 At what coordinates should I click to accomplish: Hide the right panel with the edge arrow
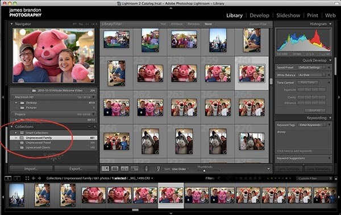pyautogui.click(x=339, y=97)
